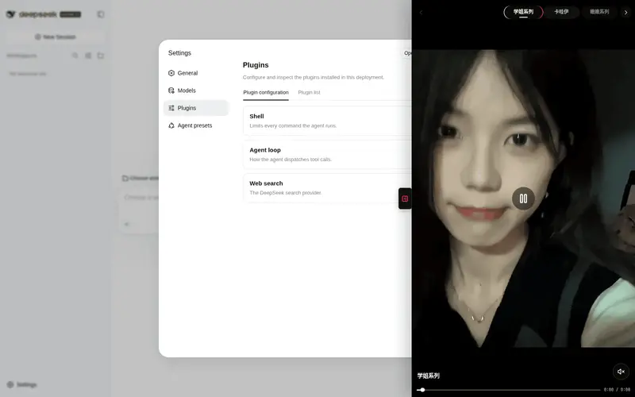Expand the Agent loop plugin card
The image size is (635, 397).
click(327, 154)
